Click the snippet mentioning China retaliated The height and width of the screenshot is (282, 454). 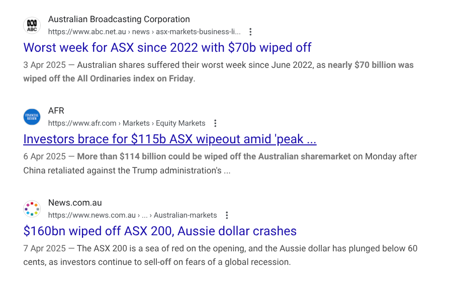(x=220, y=163)
